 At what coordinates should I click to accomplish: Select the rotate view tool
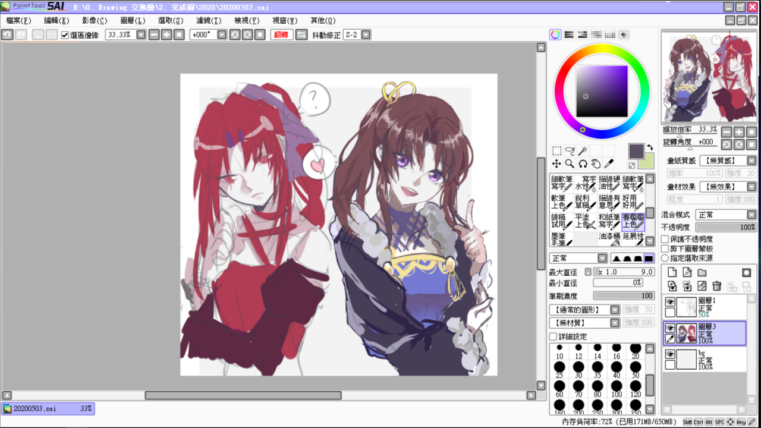point(583,163)
